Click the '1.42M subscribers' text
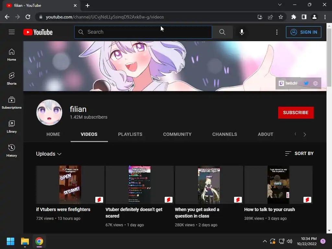The height and width of the screenshot is (249, 332). click(89, 117)
